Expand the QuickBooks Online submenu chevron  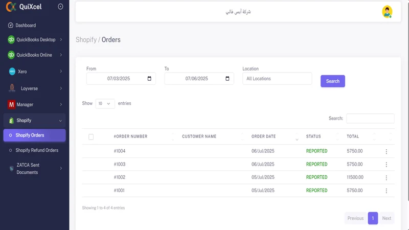point(61,55)
